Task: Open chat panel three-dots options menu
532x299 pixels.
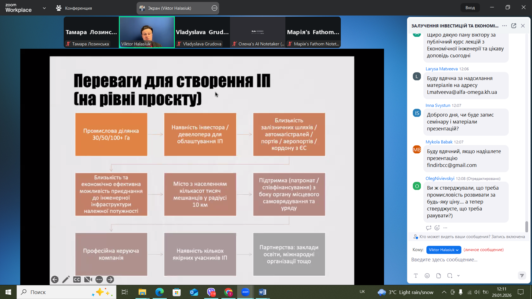Action: coord(504,26)
